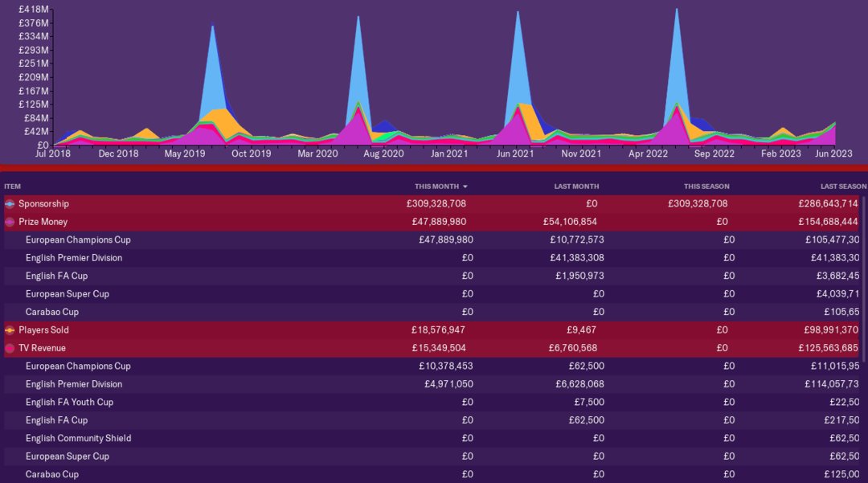Viewport: 868px width, 483px height.
Task: Sort table by This Season column
Action: 706,186
